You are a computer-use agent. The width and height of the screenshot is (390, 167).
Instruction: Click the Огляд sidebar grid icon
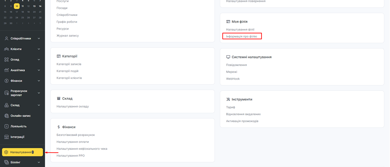tap(6, 60)
